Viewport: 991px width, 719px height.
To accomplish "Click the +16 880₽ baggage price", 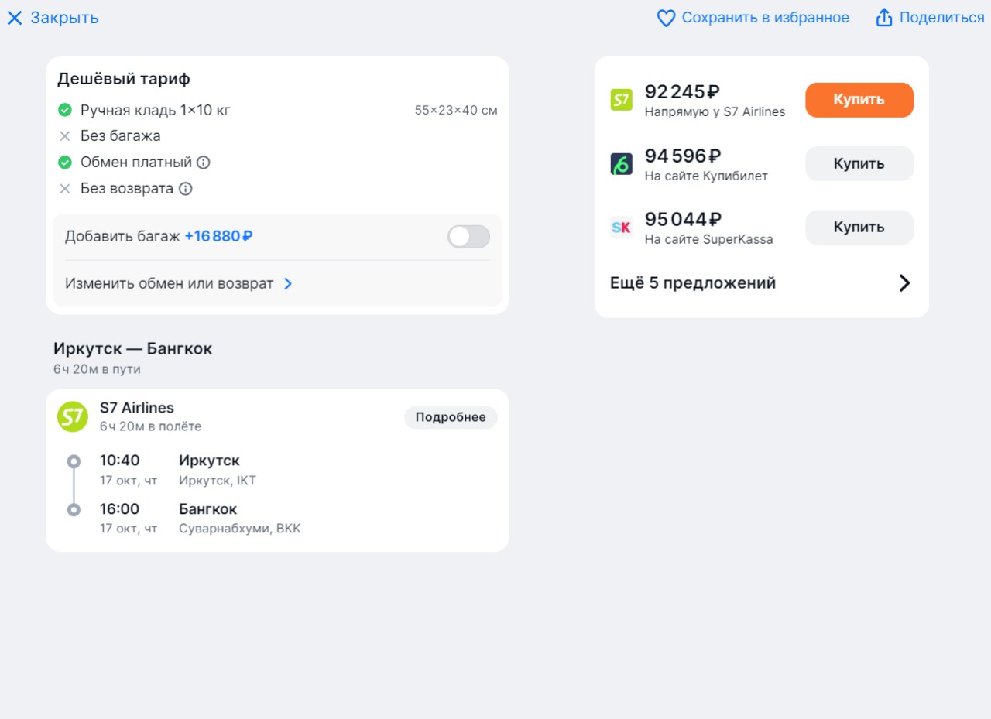I will pos(218,237).
